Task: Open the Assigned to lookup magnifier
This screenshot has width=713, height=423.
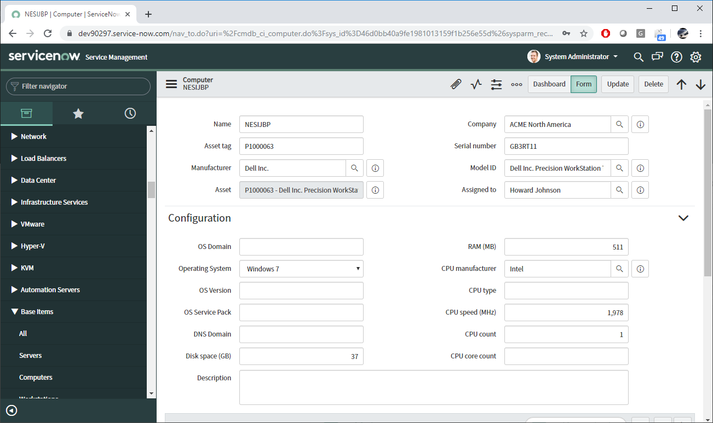Action: [x=619, y=190]
